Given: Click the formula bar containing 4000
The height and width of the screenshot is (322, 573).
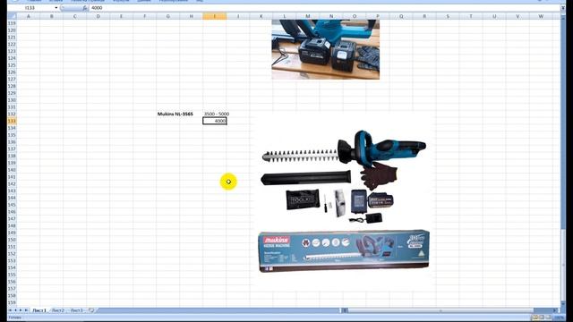Looking at the screenshot, I should coord(323,8).
